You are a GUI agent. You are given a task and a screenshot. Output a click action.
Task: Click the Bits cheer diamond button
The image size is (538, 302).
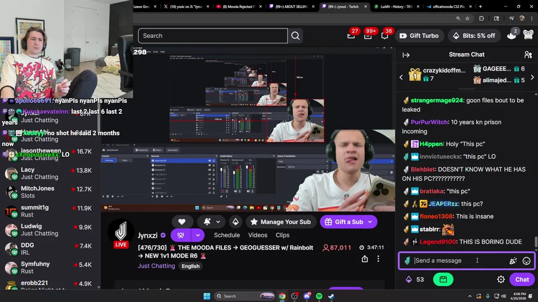click(235, 222)
